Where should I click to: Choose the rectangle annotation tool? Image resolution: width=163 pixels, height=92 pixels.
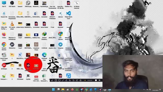56,80
